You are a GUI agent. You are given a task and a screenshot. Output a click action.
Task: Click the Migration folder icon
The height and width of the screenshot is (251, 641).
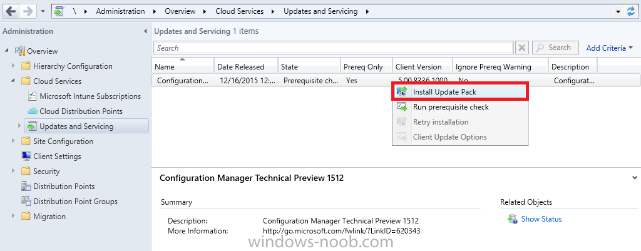coord(26,216)
